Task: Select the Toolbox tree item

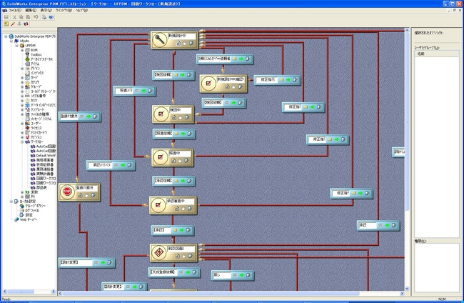Action: coord(36,54)
